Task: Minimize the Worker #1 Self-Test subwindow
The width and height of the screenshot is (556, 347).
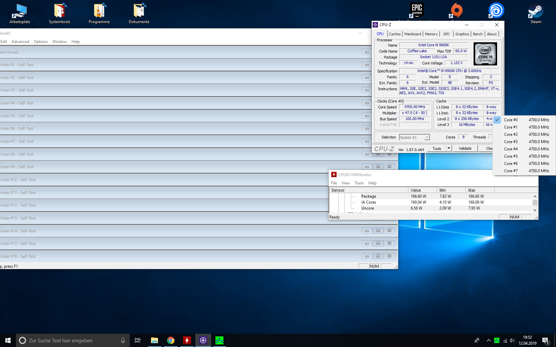Action: (366, 65)
